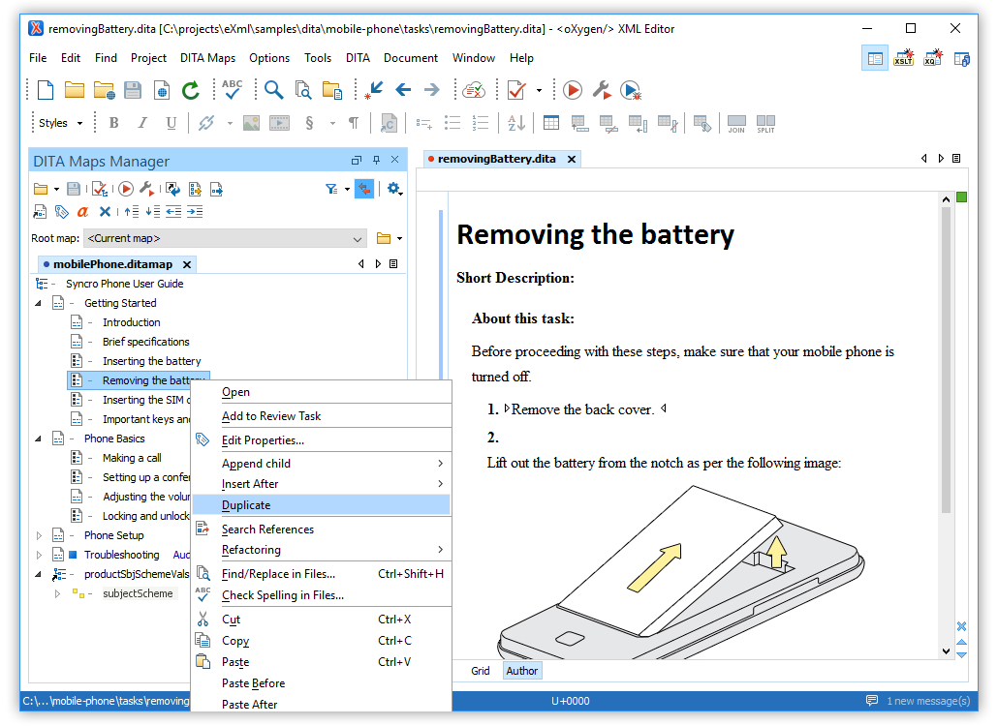Viewport: 998px width, 726px height.
Task: Open the Document menu
Action: click(411, 58)
